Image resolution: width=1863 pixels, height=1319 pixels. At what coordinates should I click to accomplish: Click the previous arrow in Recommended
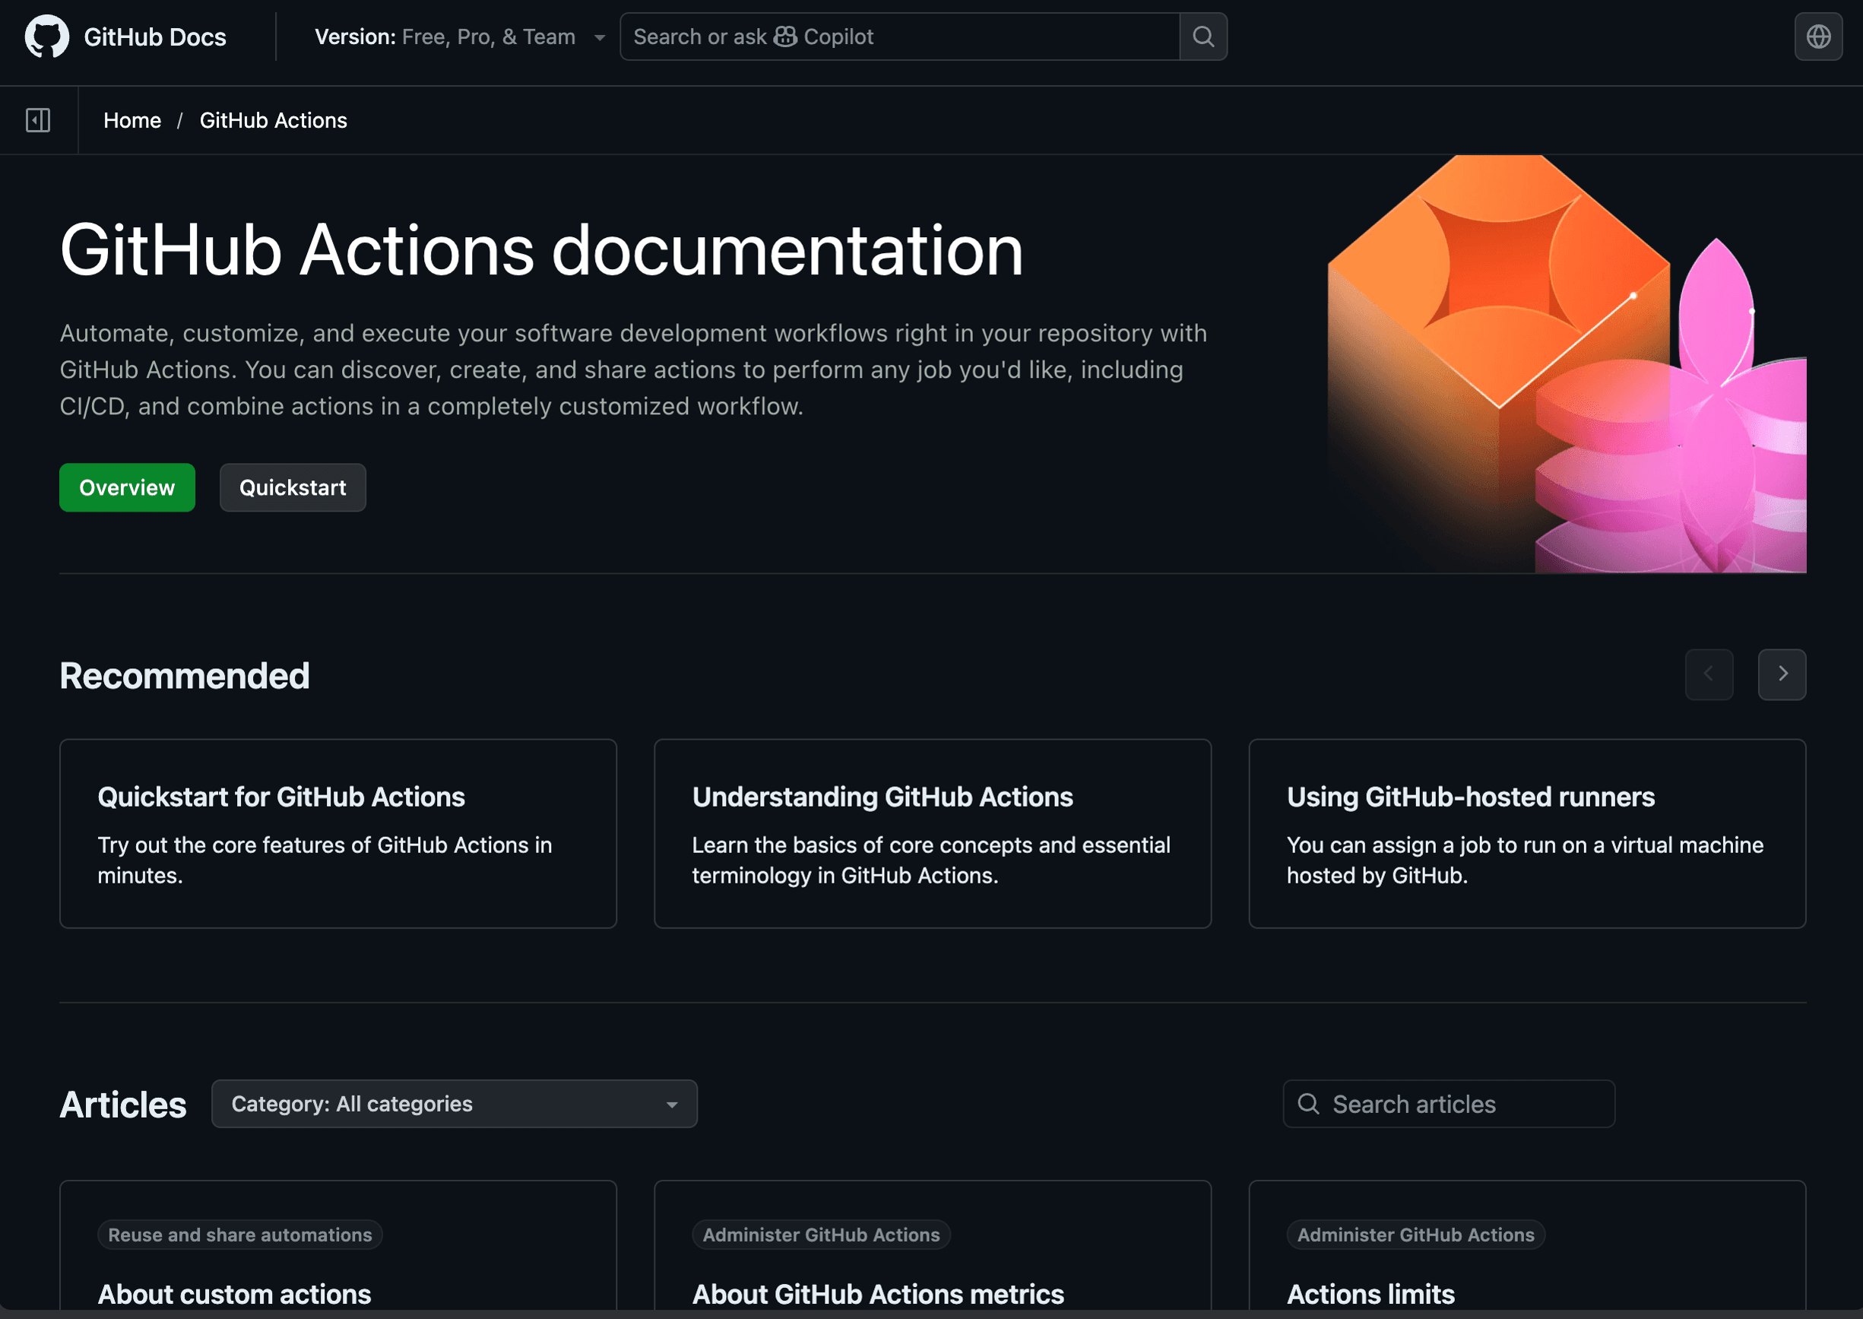pos(1709,674)
